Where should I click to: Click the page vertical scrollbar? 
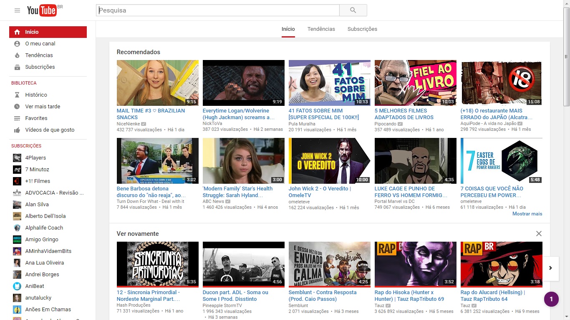click(566, 57)
